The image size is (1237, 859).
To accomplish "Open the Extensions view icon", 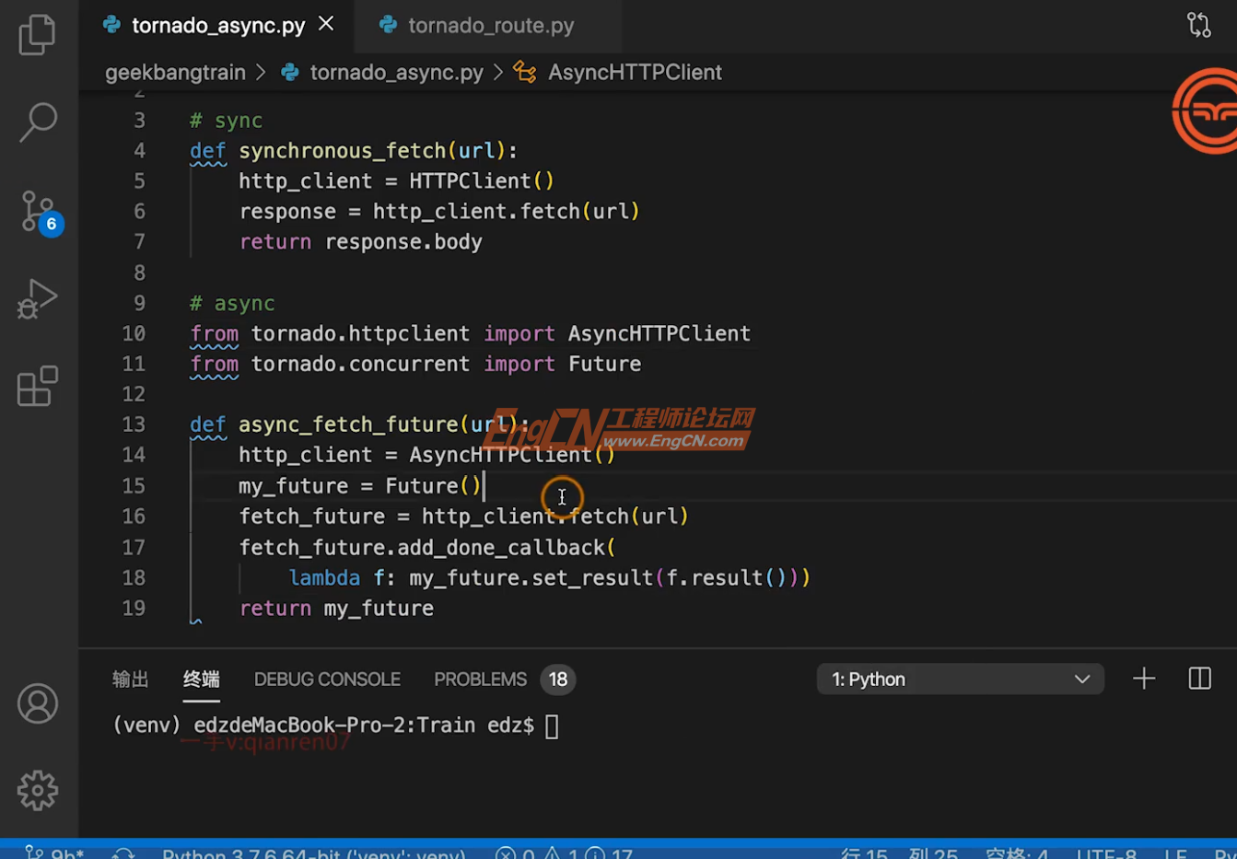I will pos(37,386).
